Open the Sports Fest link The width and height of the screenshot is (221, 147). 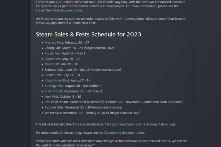(x=53, y=59)
